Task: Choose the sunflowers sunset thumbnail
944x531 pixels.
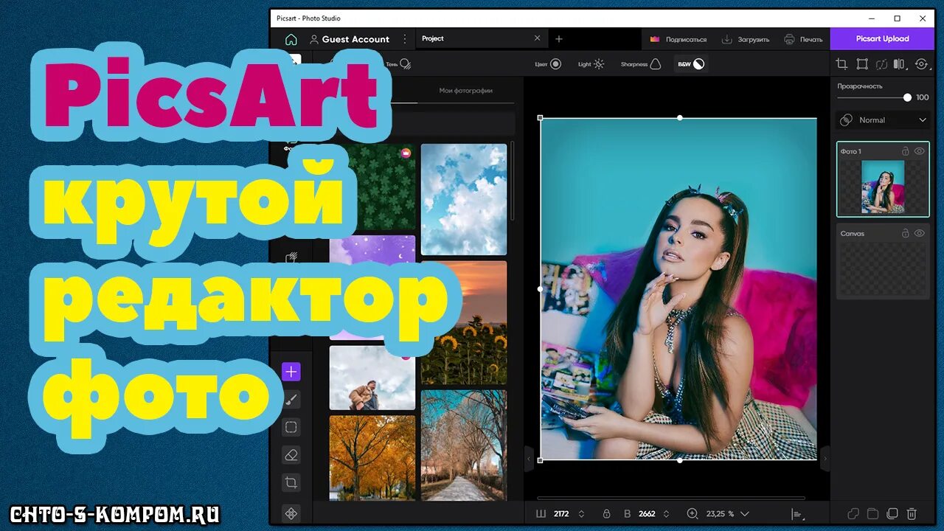Action: [464, 322]
